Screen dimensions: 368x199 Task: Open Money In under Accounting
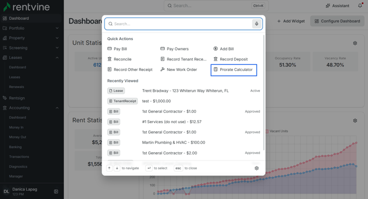coord(16,128)
